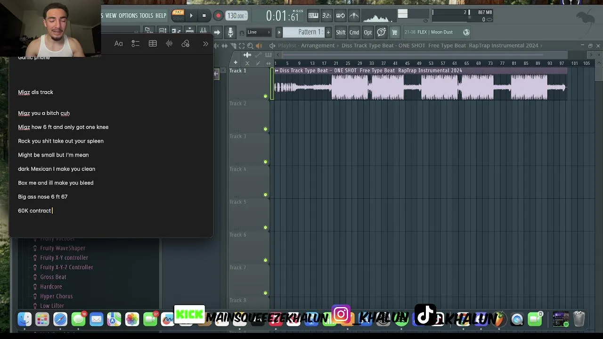Click Arrangement in the playlist breadcrumb

pos(318,46)
